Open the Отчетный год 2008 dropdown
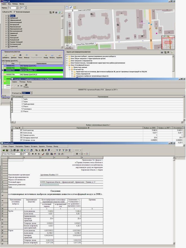The width and height of the screenshot is (186, 248). (x=31, y=93)
